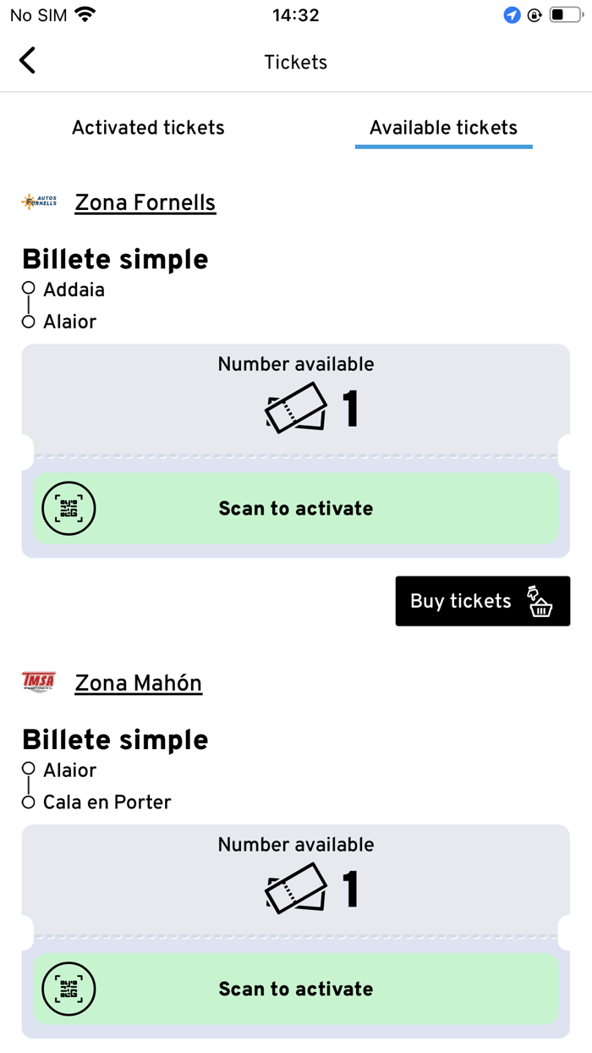This screenshot has height=1053, width=592.
Task: Tap the ticket icon for Alaior–Cala en Porter
Action: tap(296, 889)
